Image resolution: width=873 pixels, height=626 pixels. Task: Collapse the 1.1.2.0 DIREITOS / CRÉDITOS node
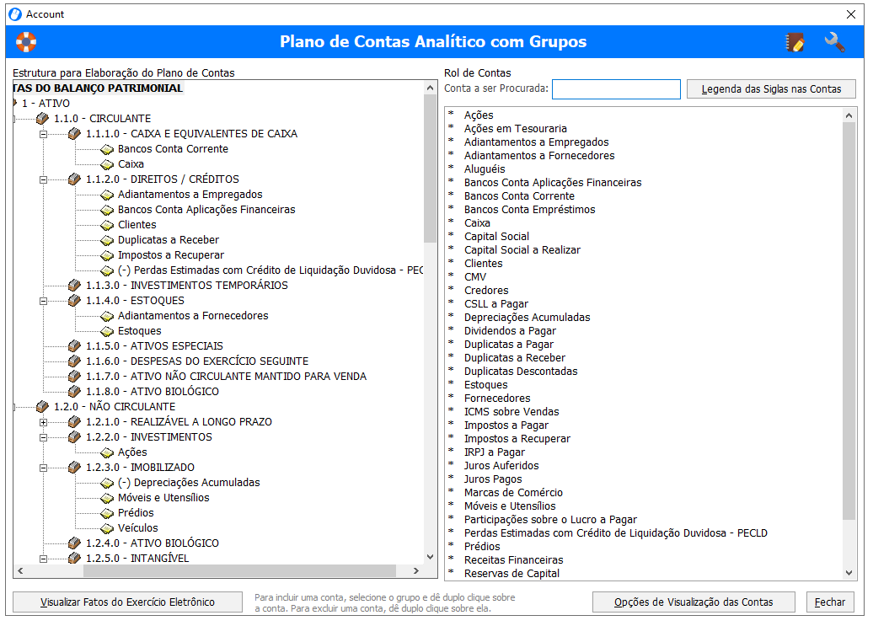point(44,179)
